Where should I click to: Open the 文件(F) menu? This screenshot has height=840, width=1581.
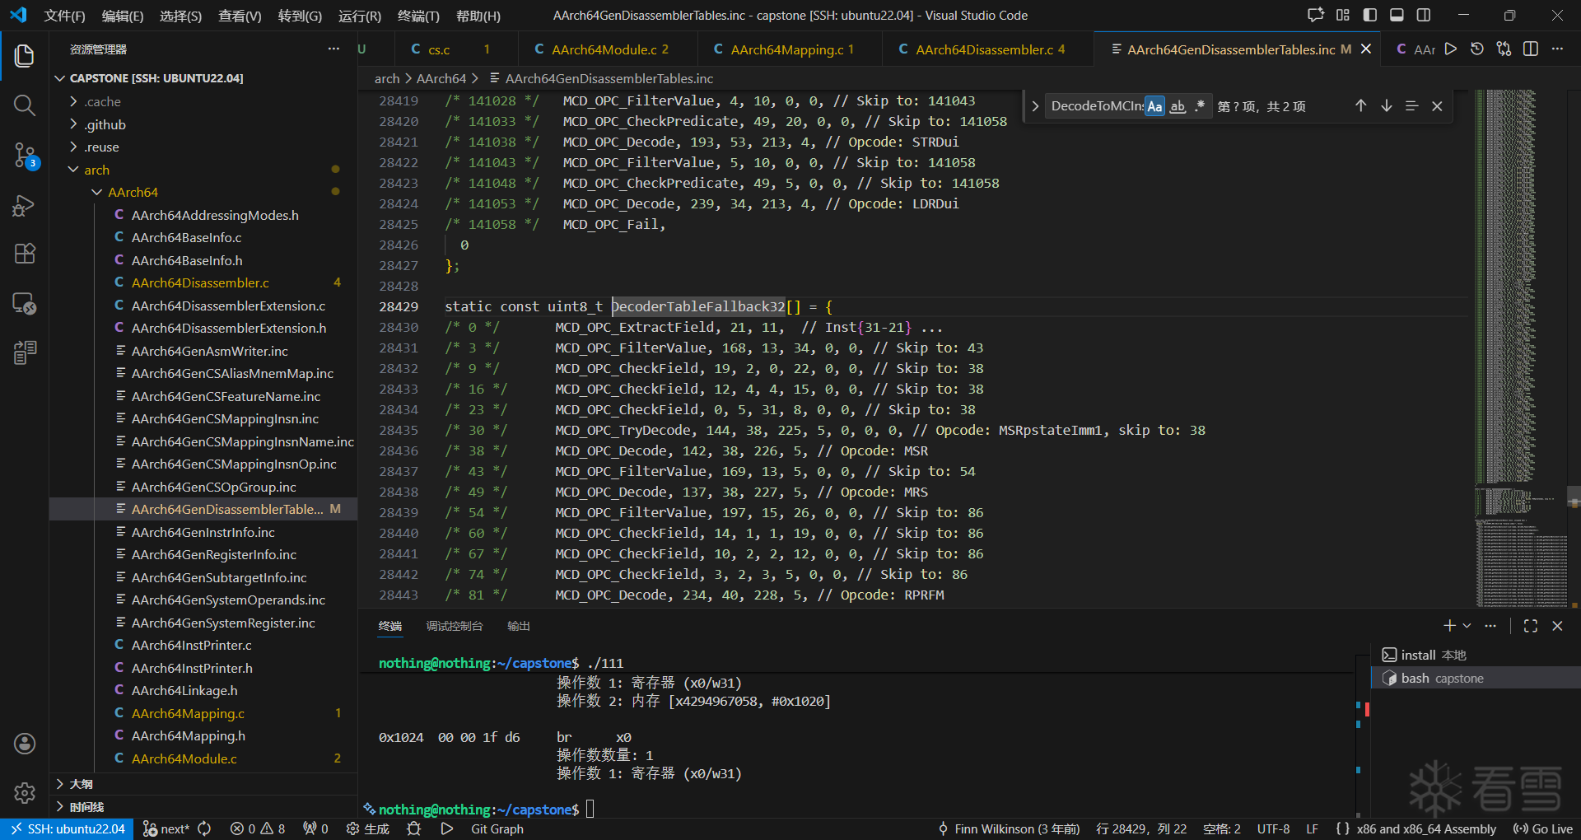(64, 16)
